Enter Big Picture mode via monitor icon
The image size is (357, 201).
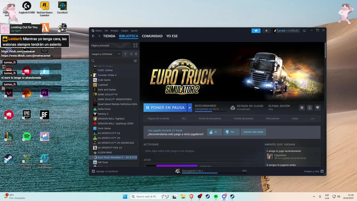pyautogui.click(x=304, y=31)
